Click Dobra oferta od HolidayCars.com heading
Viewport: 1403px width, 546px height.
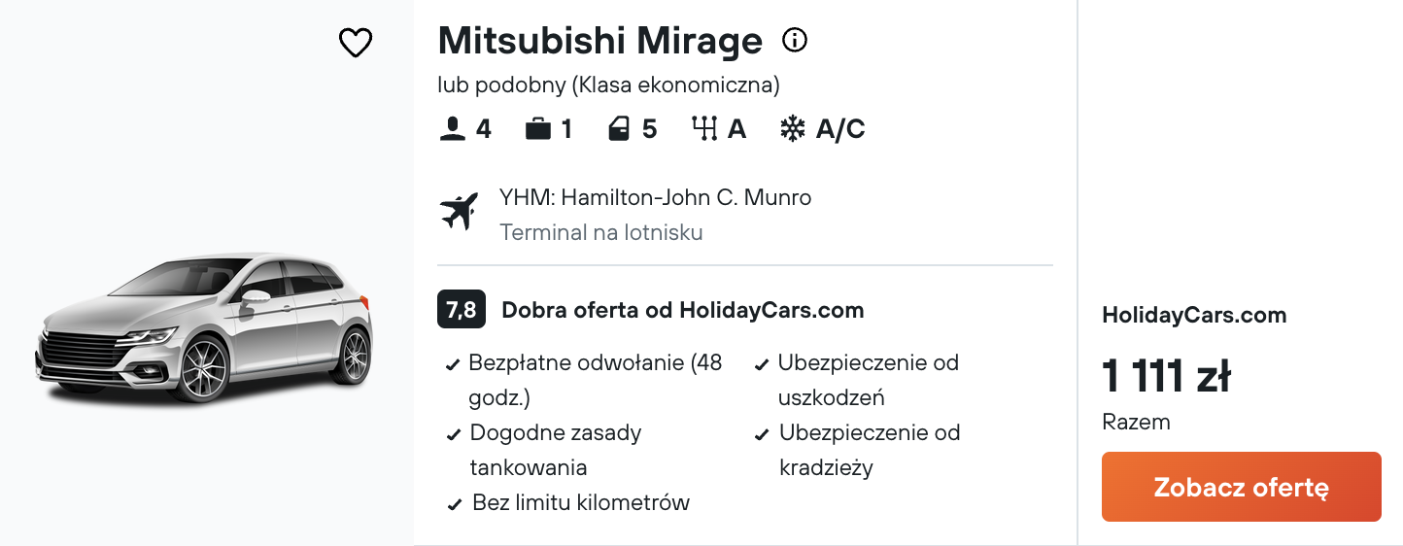[x=682, y=311]
